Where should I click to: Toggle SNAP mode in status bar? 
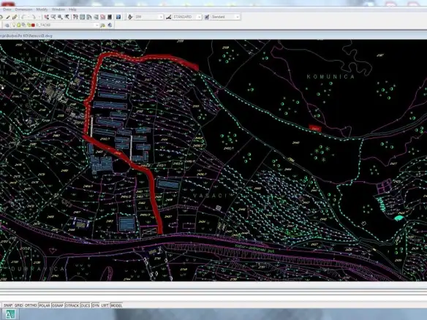coord(8,305)
